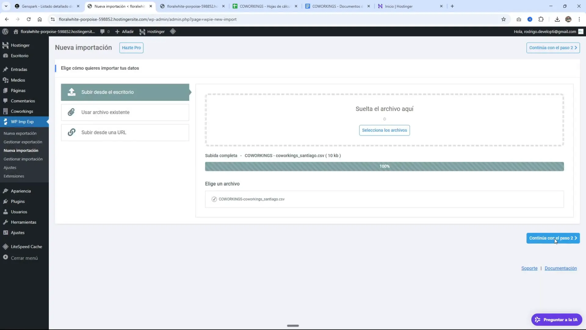The image size is (586, 330).
Task: Click Preguntar a la IA button
Action: pyautogui.click(x=557, y=320)
